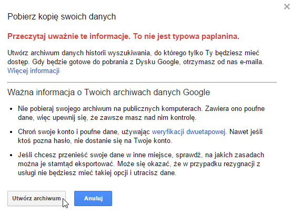Click the 'Utwórz archiwum' button
The image size is (292, 214).
pos(36,198)
